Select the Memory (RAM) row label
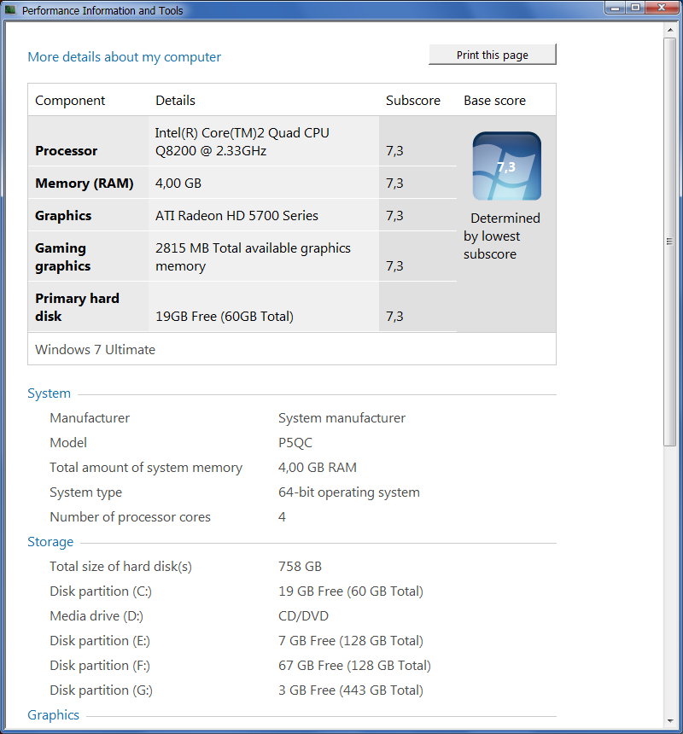 [85, 183]
